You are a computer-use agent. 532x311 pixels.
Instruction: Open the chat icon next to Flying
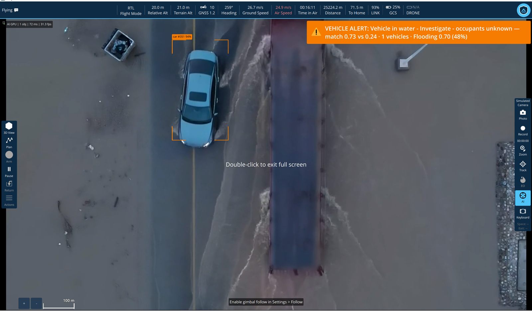tap(16, 10)
